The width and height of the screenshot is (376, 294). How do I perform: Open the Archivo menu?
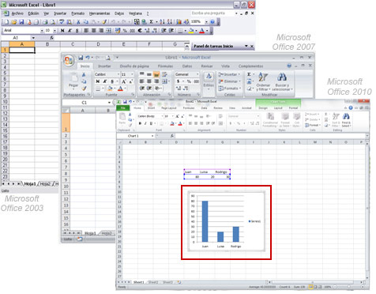17,13
